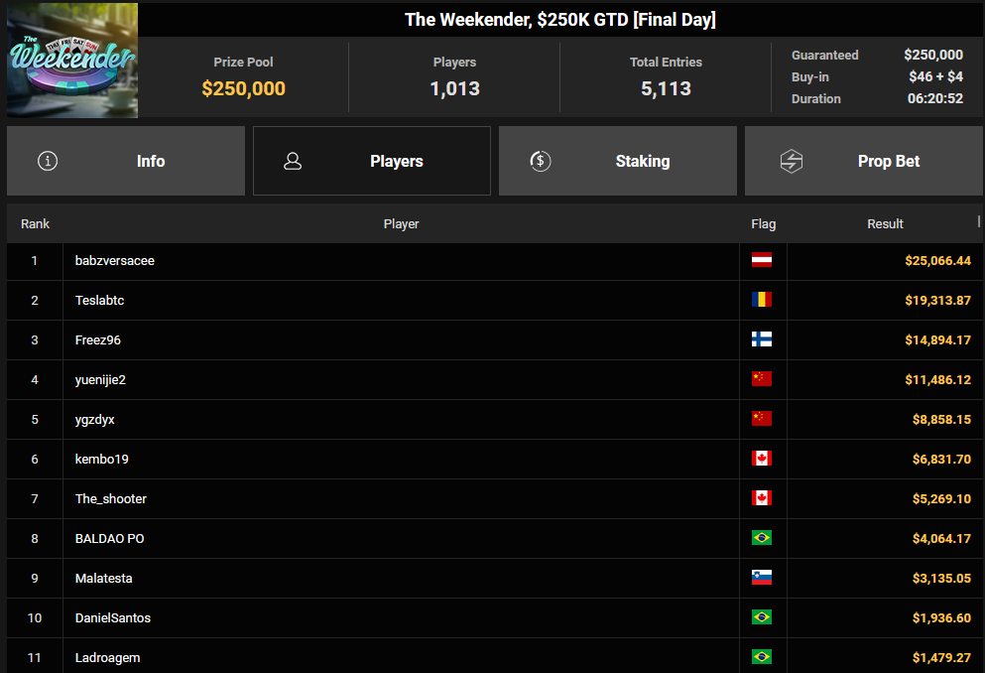This screenshot has height=673, width=985.
Task: Click the Finnish flag beside Freez96
Action: click(x=762, y=339)
